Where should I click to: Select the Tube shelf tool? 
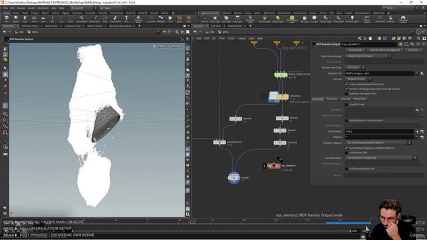click(25, 19)
